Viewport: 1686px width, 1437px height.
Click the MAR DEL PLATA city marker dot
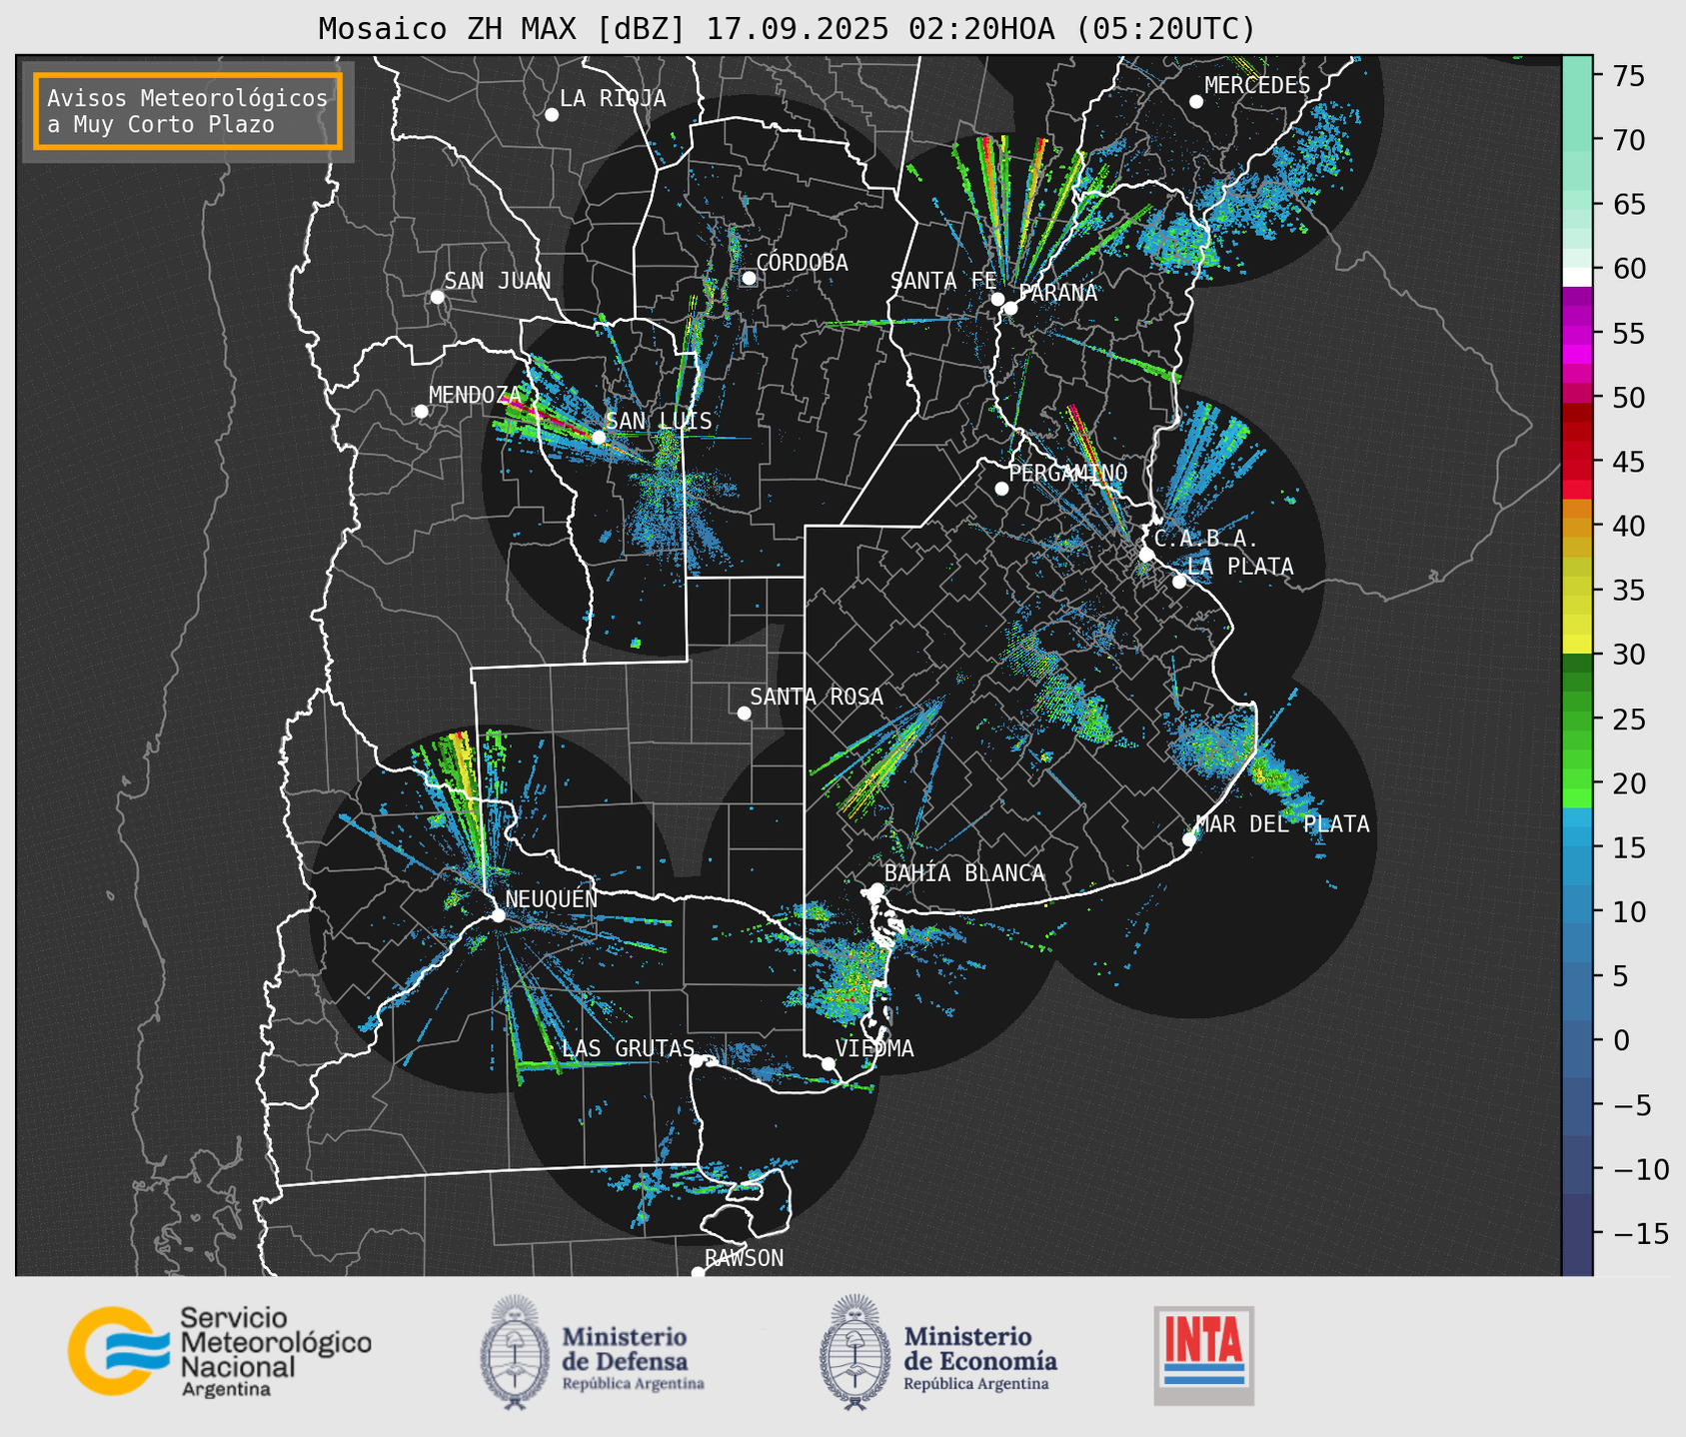[1189, 839]
